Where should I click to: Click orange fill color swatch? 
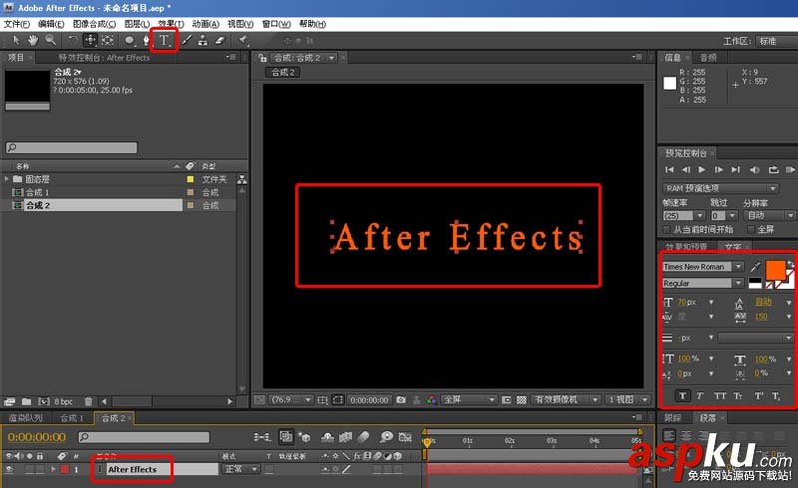[x=775, y=270]
